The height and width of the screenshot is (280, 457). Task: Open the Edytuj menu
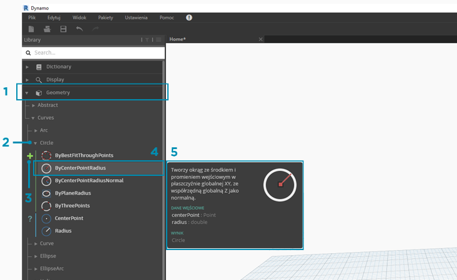tap(54, 17)
